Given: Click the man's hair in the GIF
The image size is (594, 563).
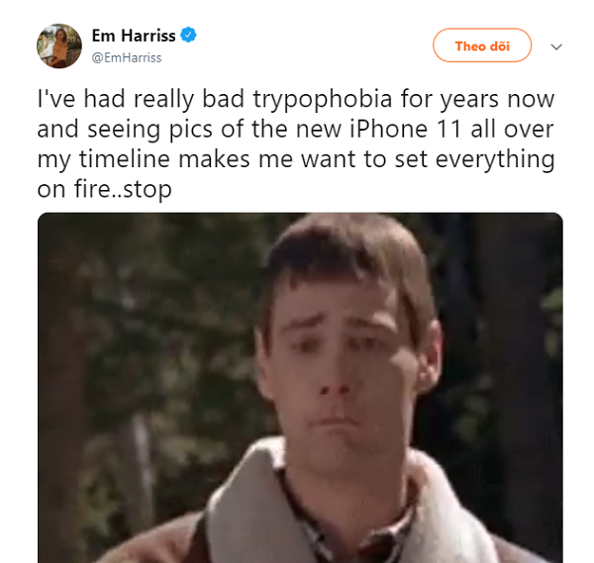Looking at the screenshot, I should click(348, 257).
